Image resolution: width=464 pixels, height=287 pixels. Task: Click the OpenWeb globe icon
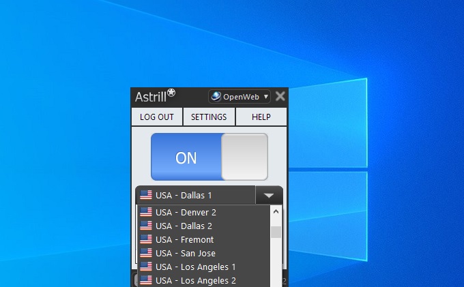click(x=216, y=96)
